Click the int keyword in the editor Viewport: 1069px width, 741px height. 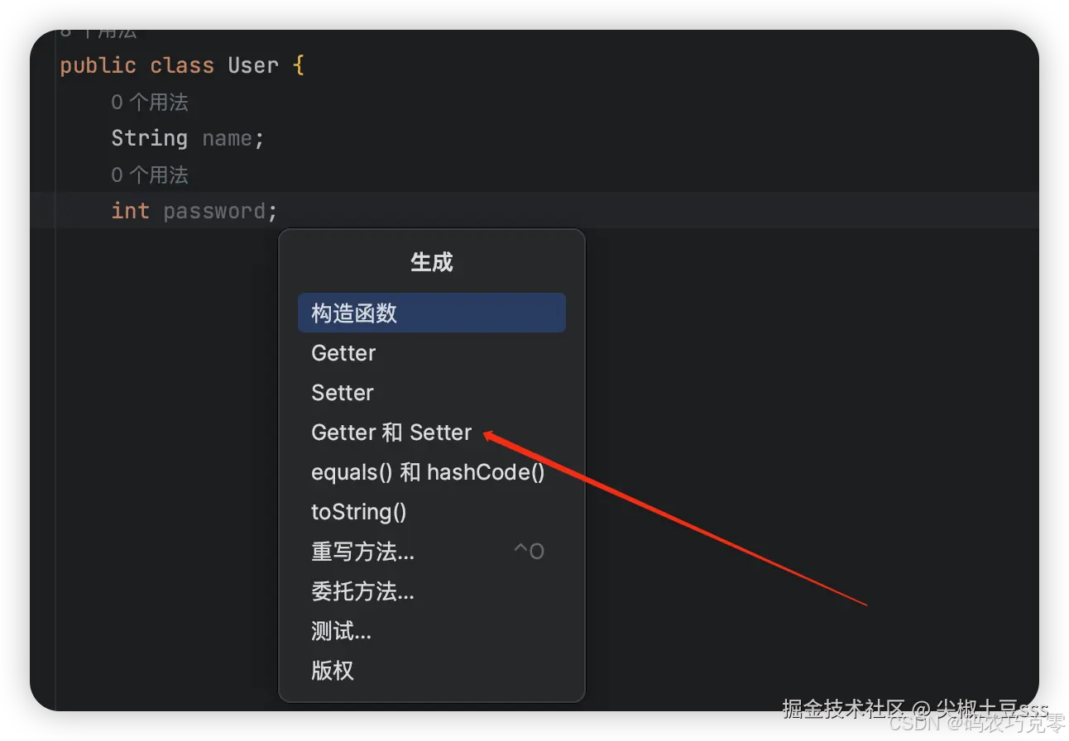point(130,211)
